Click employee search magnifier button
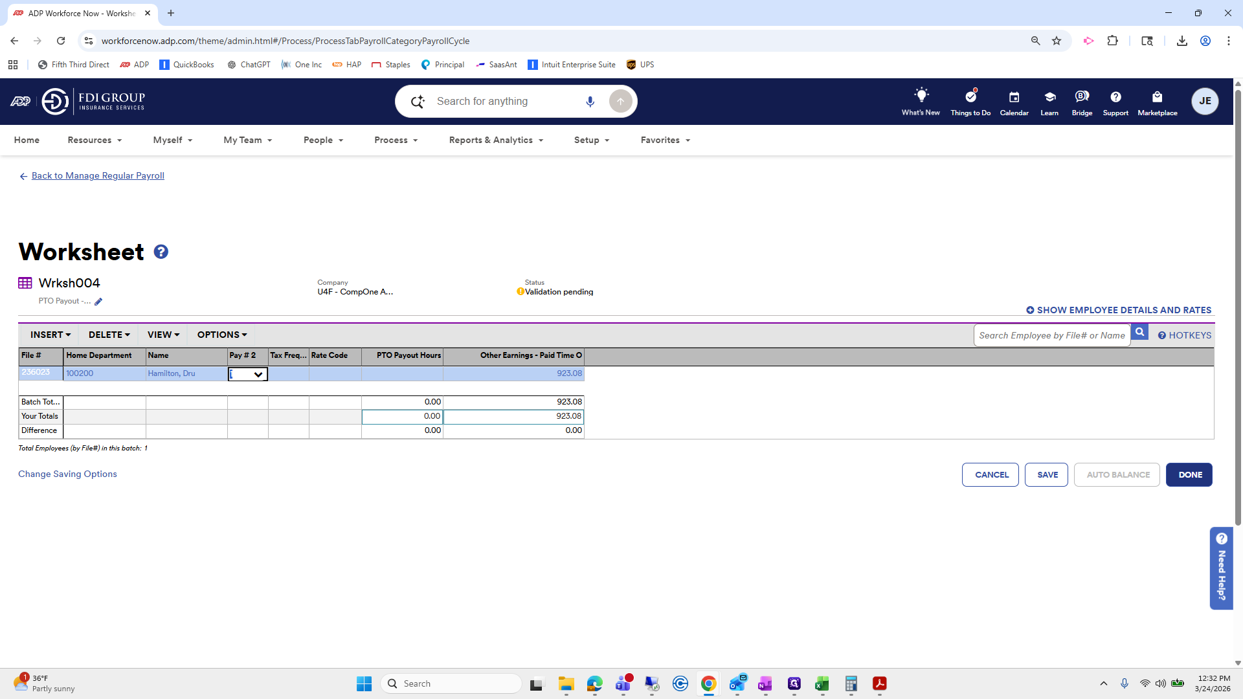Viewport: 1243px width, 699px height. 1139,333
